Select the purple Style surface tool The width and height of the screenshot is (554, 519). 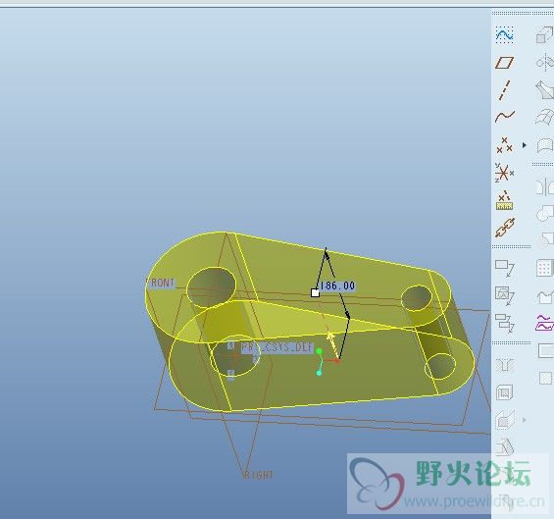point(544,323)
